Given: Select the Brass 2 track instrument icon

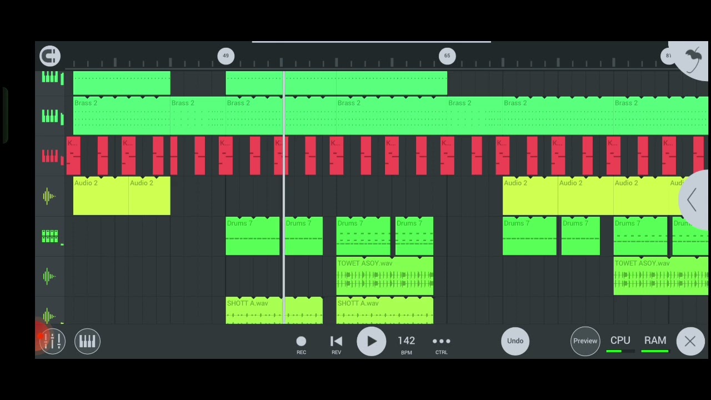Looking at the screenshot, I should [50, 116].
